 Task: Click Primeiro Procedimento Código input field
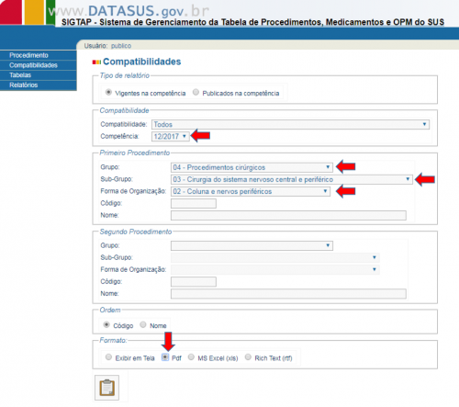[194, 203]
